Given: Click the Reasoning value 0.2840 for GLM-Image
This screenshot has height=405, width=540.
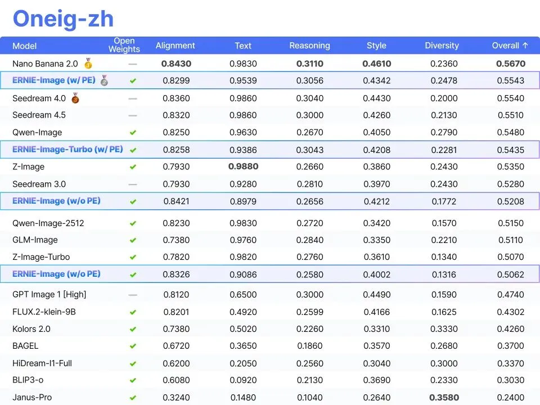Looking at the screenshot, I should point(310,240).
